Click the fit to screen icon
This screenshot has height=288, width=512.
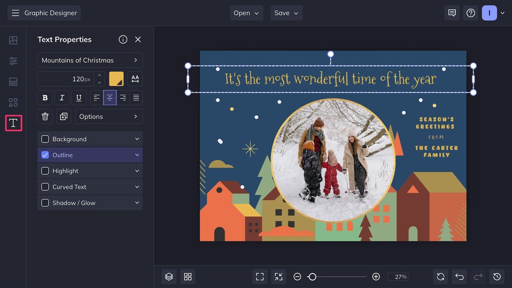(x=260, y=277)
